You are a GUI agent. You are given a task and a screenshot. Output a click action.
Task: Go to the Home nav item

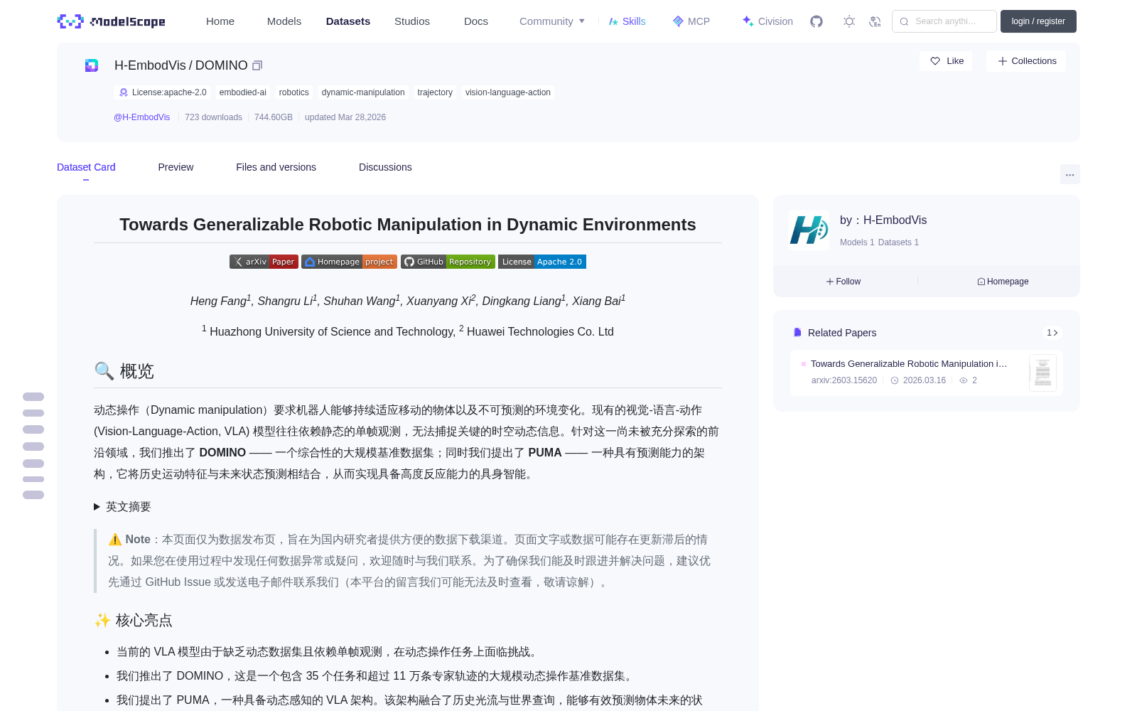pyautogui.click(x=220, y=21)
